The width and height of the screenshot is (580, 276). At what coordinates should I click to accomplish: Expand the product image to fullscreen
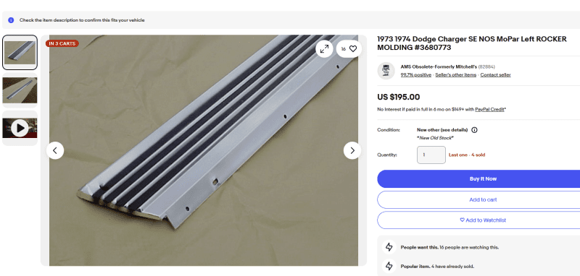click(x=324, y=48)
